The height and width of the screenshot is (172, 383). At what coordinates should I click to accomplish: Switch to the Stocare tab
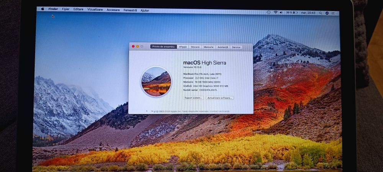pyautogui.click(x=195, y=47)
